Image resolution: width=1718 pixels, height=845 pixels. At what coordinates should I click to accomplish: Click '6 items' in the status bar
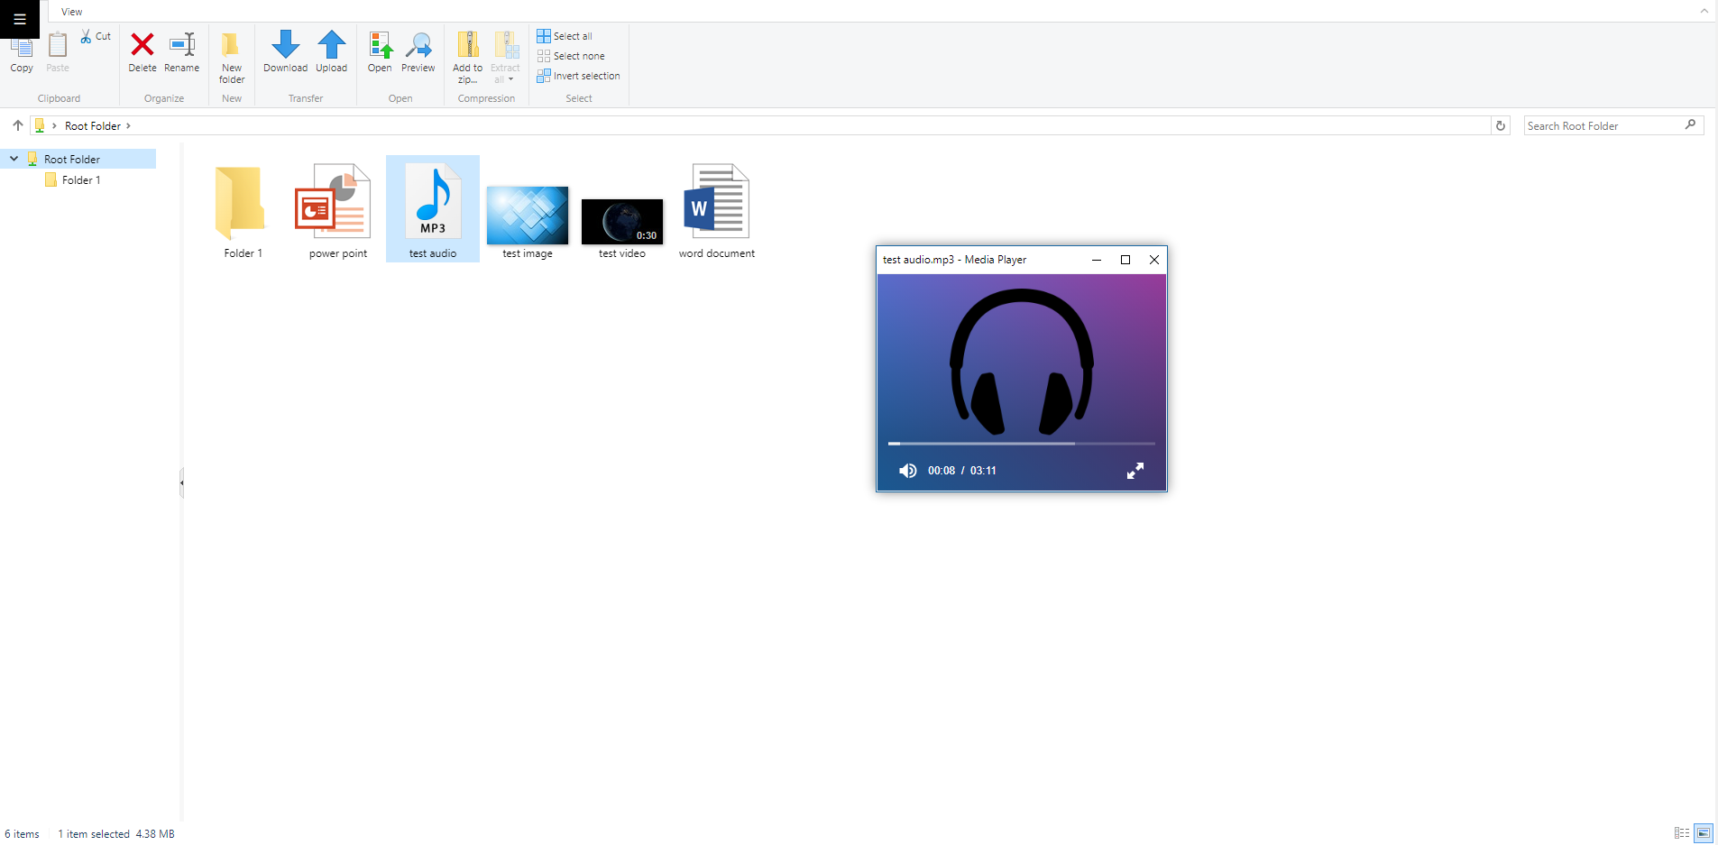click(23, 834)
